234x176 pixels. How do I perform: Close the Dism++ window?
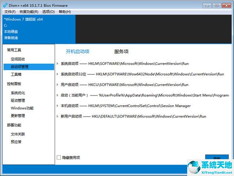click(x=227, y=6)
